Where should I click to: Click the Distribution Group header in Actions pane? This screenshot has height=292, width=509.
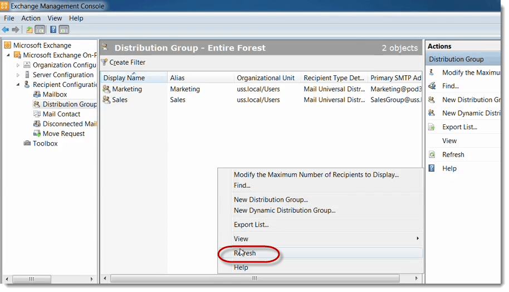coord(463,59)
